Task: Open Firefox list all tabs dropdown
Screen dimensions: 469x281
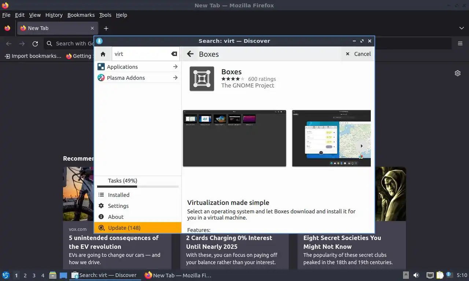Action: click(462, 28)
